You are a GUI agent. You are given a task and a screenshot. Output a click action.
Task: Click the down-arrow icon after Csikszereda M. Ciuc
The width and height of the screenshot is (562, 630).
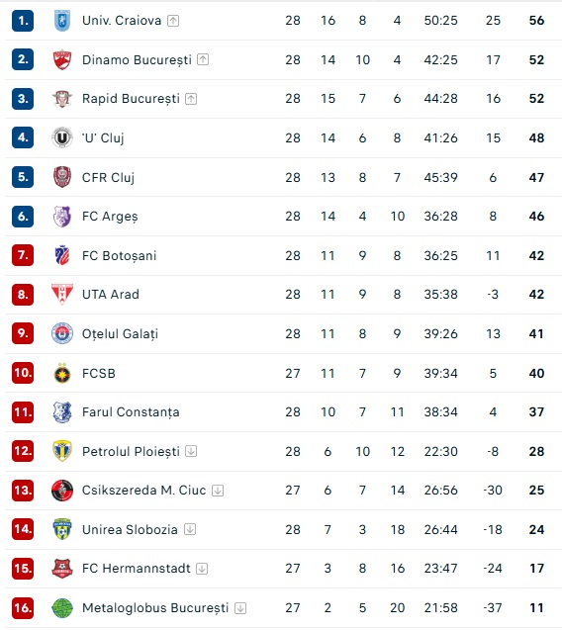click(218, 491)
